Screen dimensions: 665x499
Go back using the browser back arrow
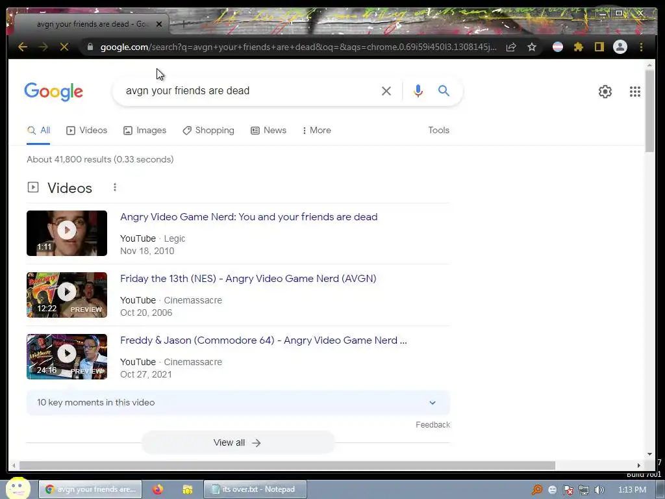point(23,47)
